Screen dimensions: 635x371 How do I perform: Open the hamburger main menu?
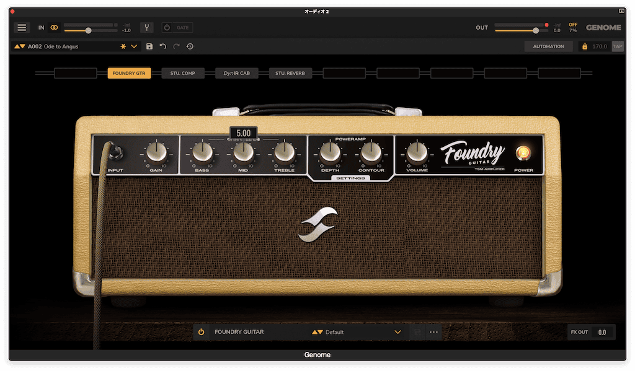[x=22, y=27]
